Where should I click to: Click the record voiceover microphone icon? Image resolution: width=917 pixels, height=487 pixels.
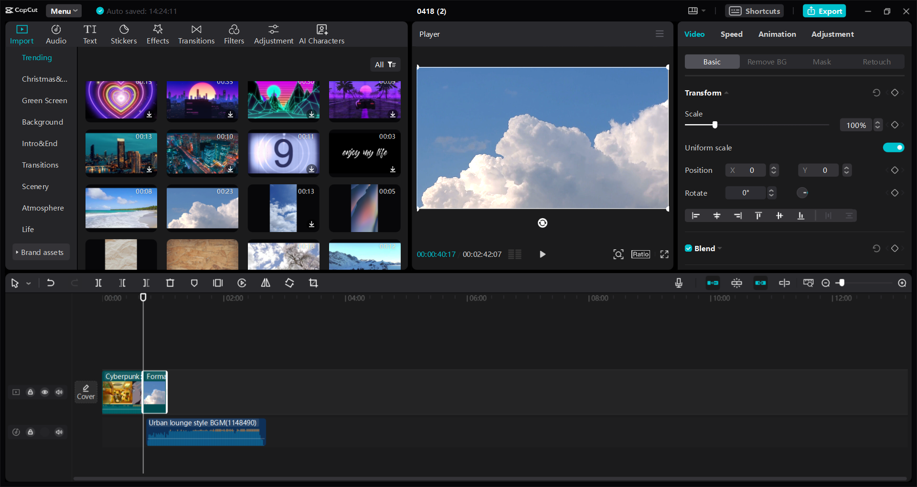[679, 283]
